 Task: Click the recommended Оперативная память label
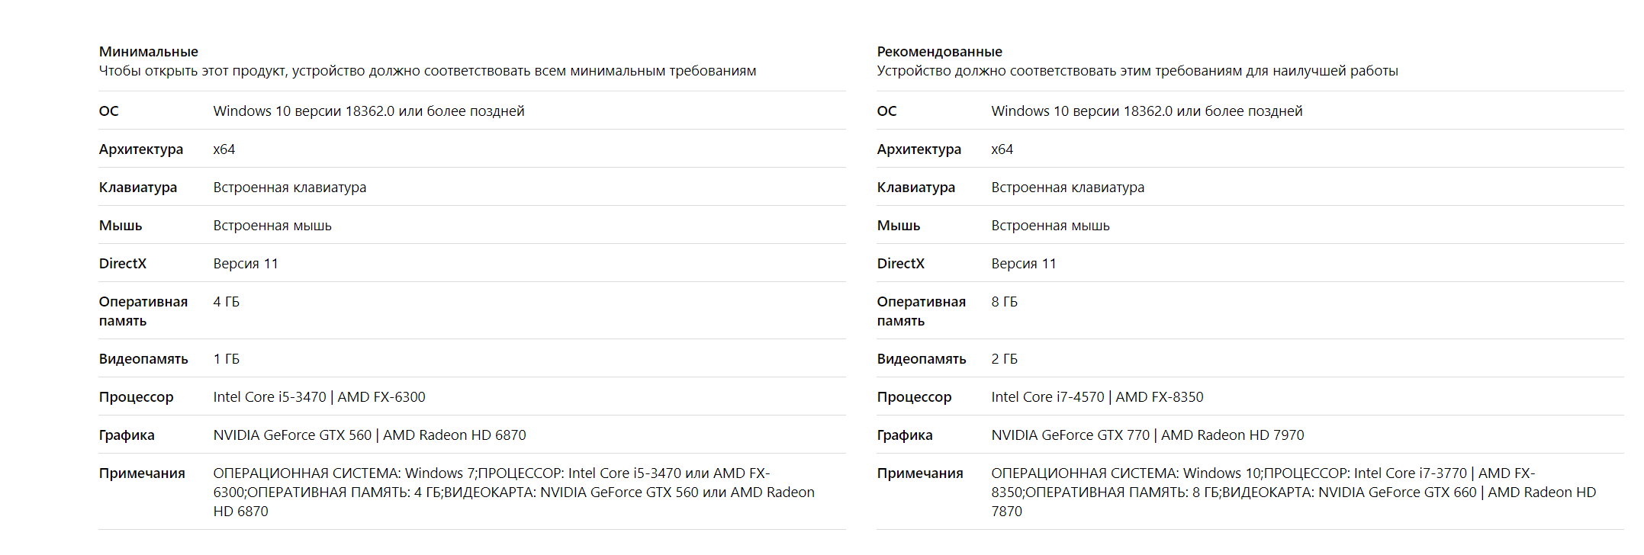coord(921,311)
